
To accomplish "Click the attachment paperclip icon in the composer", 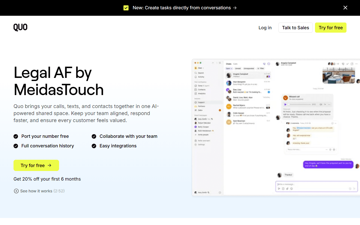I will coord(287,189).
